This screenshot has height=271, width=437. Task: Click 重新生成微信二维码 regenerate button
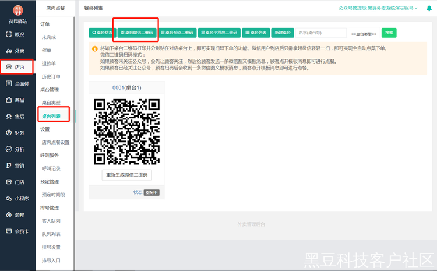[127, 175]
